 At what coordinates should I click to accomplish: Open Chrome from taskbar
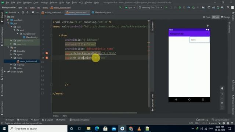click(131, 129)
